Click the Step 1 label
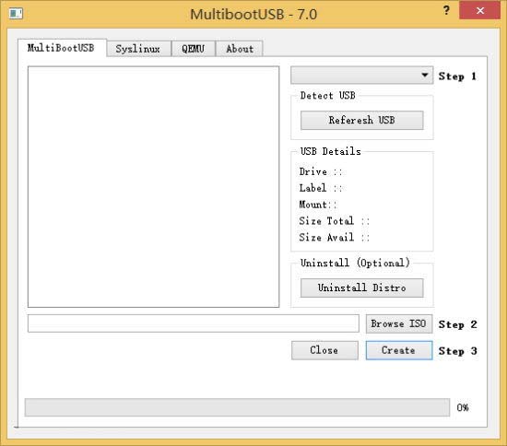 (x=457, y=76)
